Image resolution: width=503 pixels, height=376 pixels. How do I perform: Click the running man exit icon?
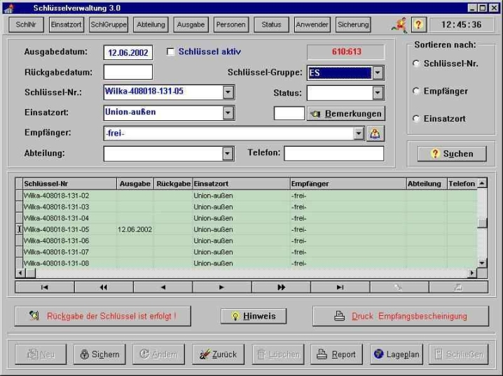pos(400,24)
